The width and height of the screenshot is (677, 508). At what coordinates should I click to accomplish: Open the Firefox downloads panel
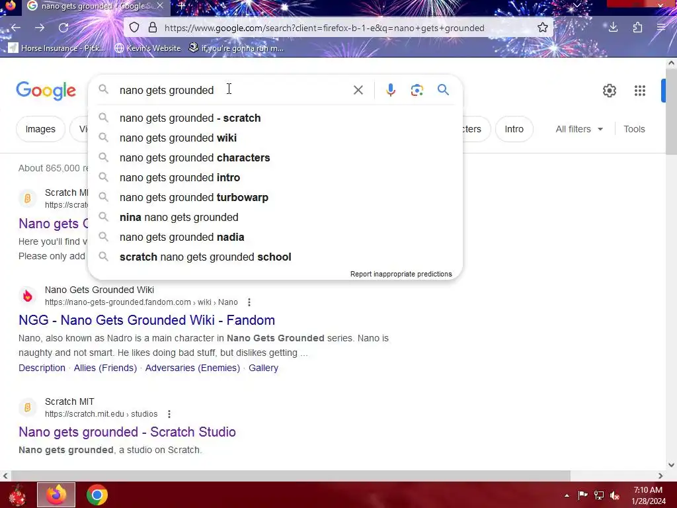613,28
